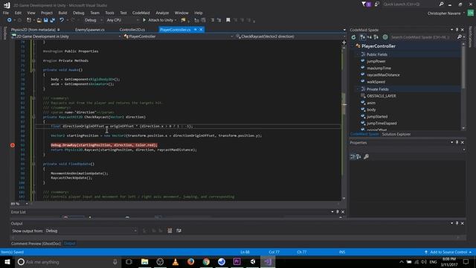Click the Undo toolbar icon
Image resolution: width=476 pixels, height=268 pixels.
(62, 20)
